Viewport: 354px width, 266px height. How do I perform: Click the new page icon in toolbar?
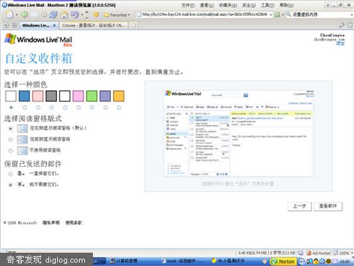pyautogui.click(x=10, y=15)
